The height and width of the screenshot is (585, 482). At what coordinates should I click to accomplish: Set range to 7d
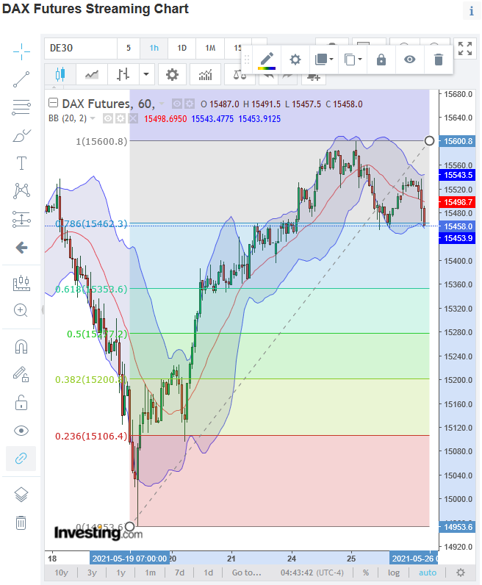180,573
